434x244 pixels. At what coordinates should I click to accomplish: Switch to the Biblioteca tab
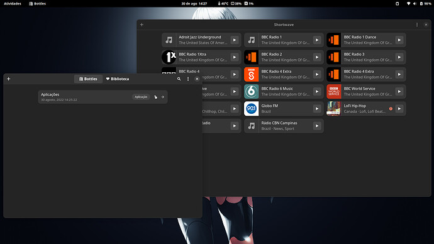118,79
